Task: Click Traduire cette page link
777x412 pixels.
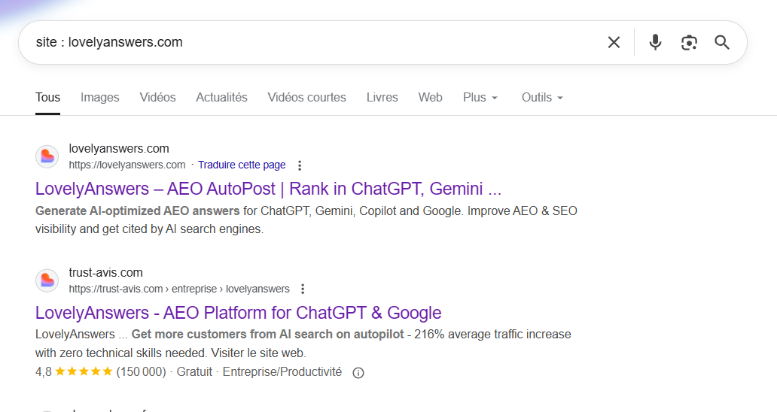Action: [242, 165]
